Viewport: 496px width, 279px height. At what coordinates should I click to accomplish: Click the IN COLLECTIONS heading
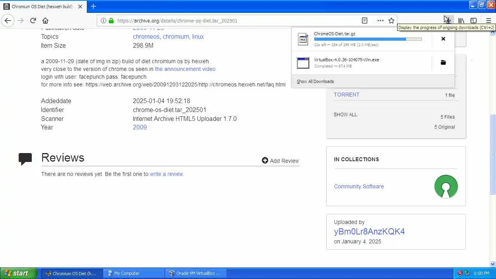tap(356, 159)
